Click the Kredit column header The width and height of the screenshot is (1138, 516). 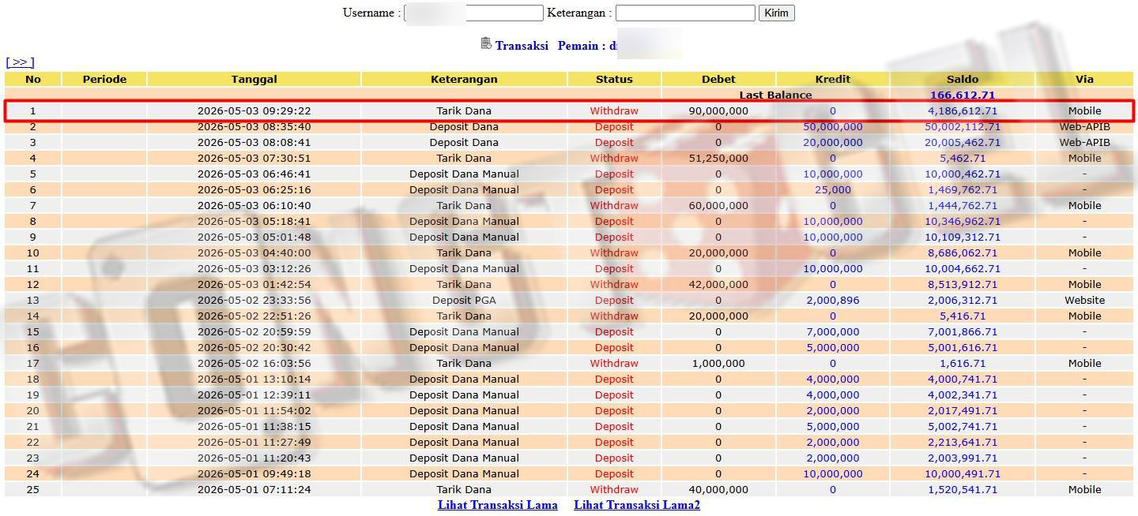click(832, 79)
